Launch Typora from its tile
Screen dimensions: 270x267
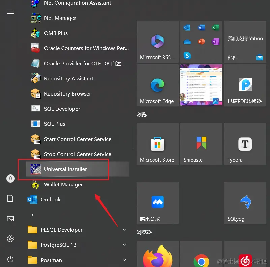tap(245, 144)
